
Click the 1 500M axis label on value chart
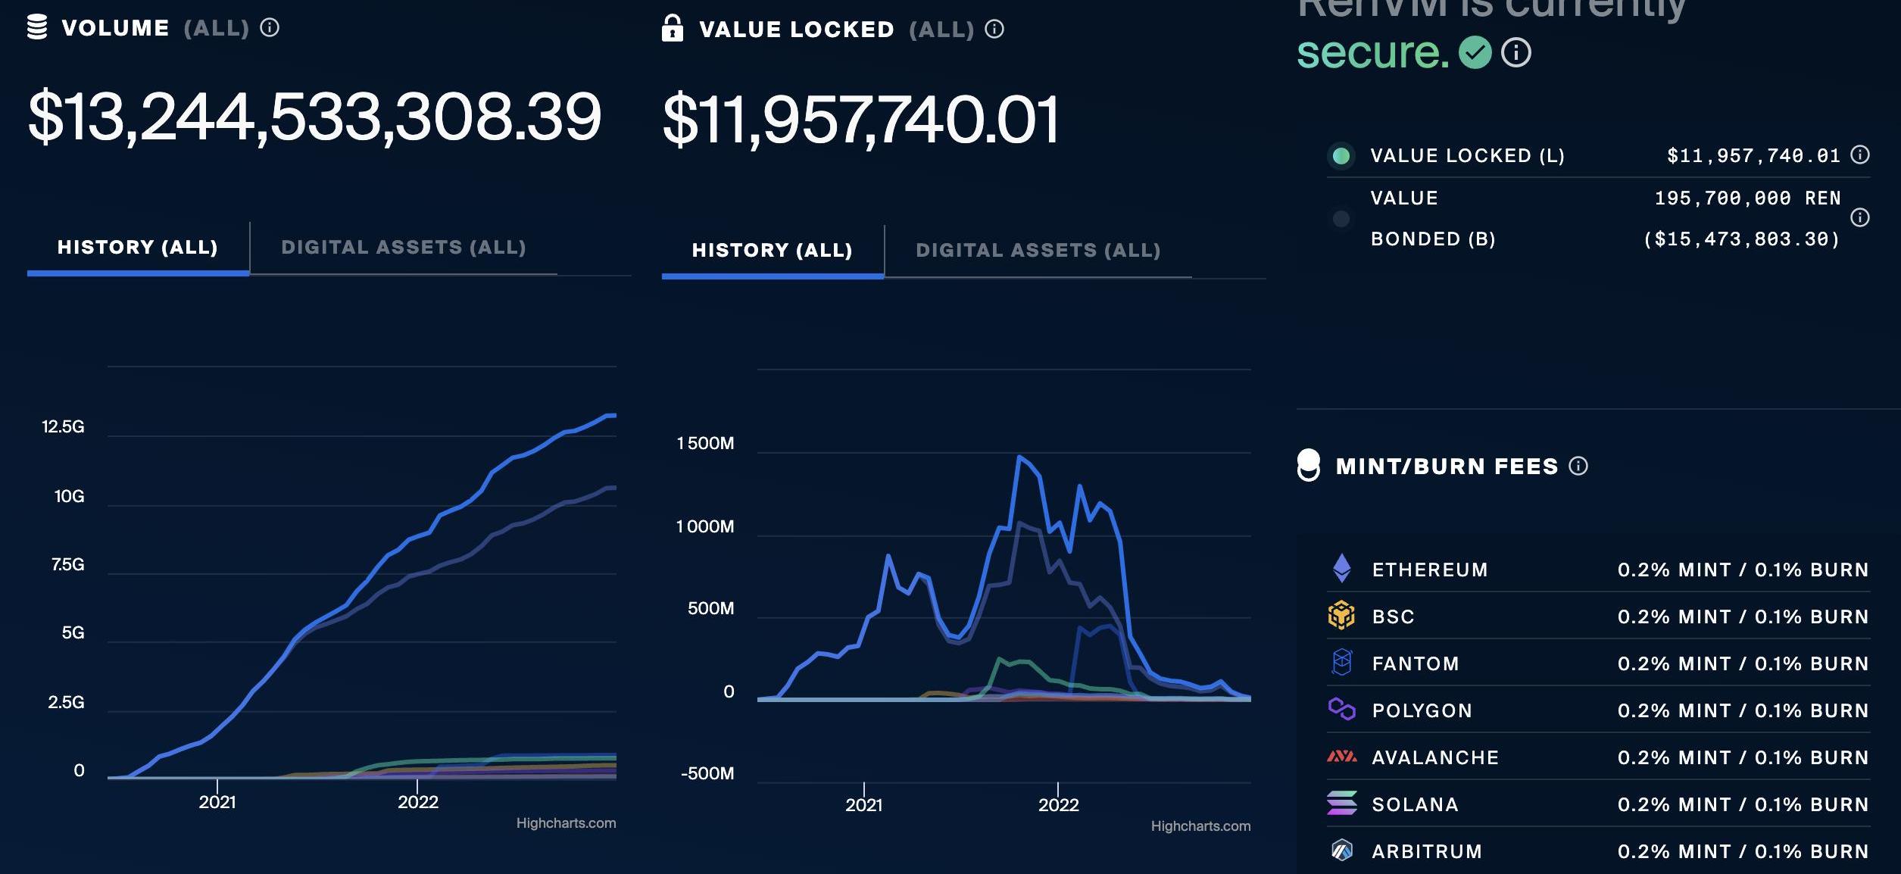(705, 444)
